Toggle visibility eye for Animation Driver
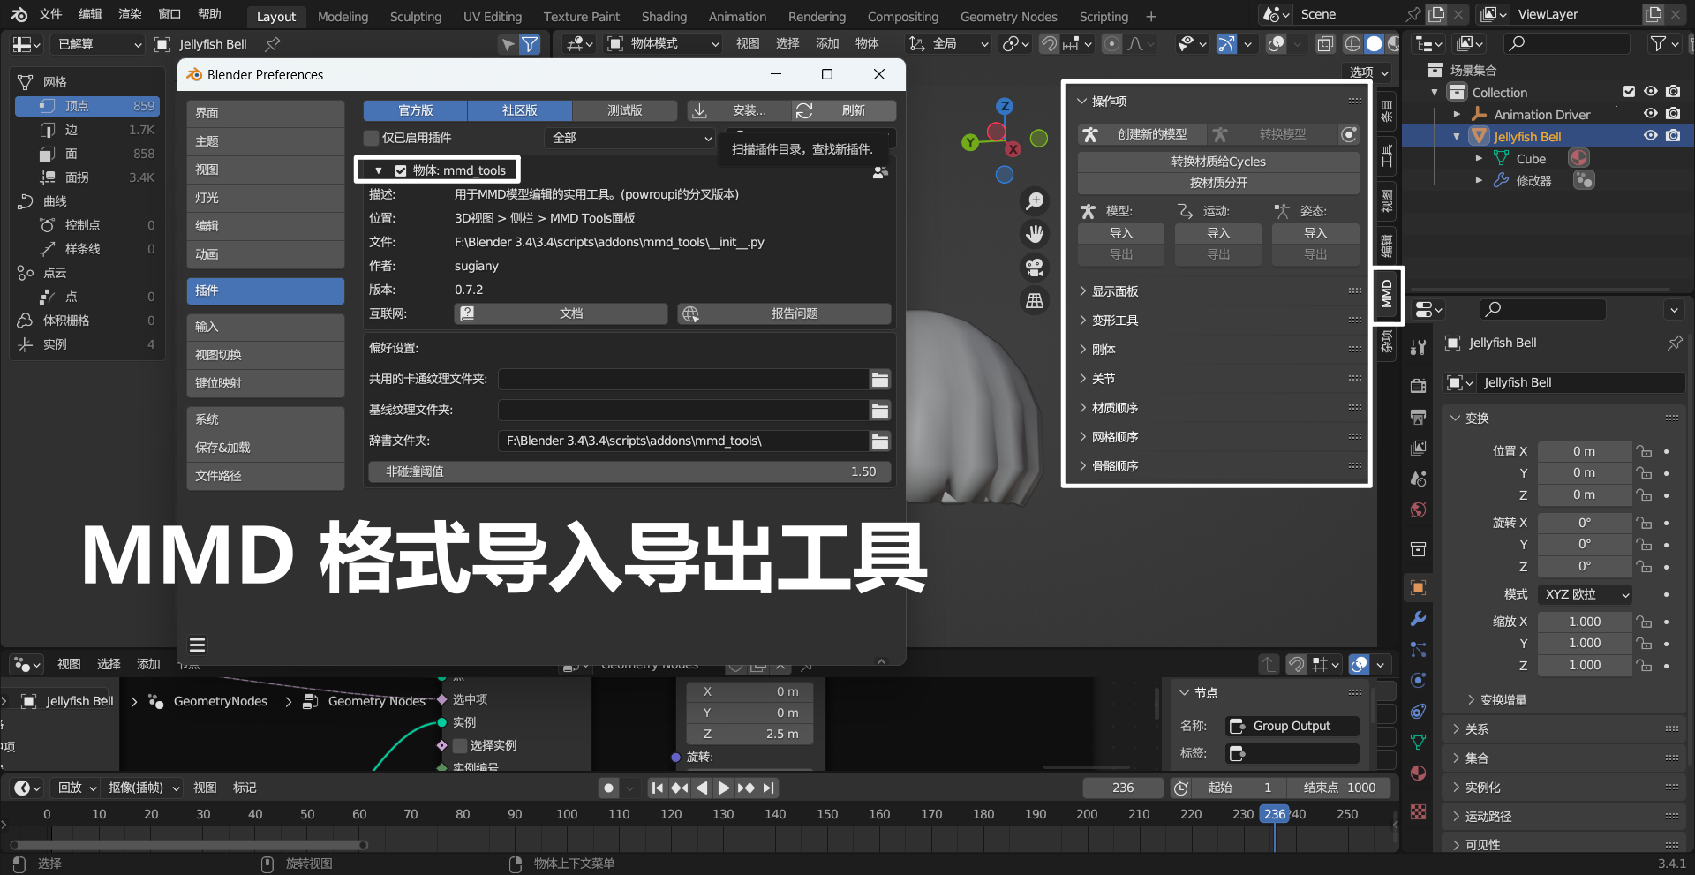Viewport: 1695px width, 875px height. [1651, 114]
